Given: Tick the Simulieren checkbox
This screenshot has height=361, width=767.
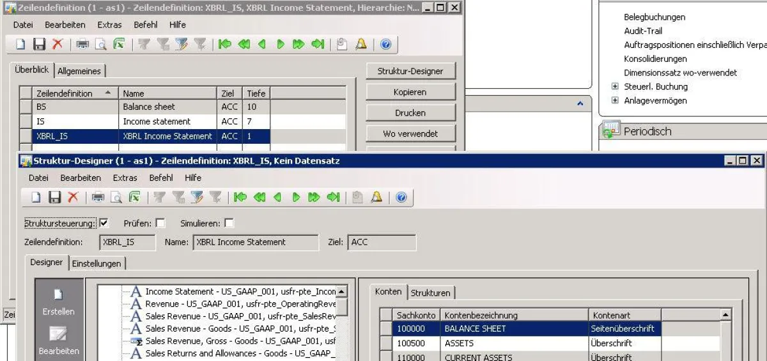Looking at the screenshot, I should [x=229, y=223].
